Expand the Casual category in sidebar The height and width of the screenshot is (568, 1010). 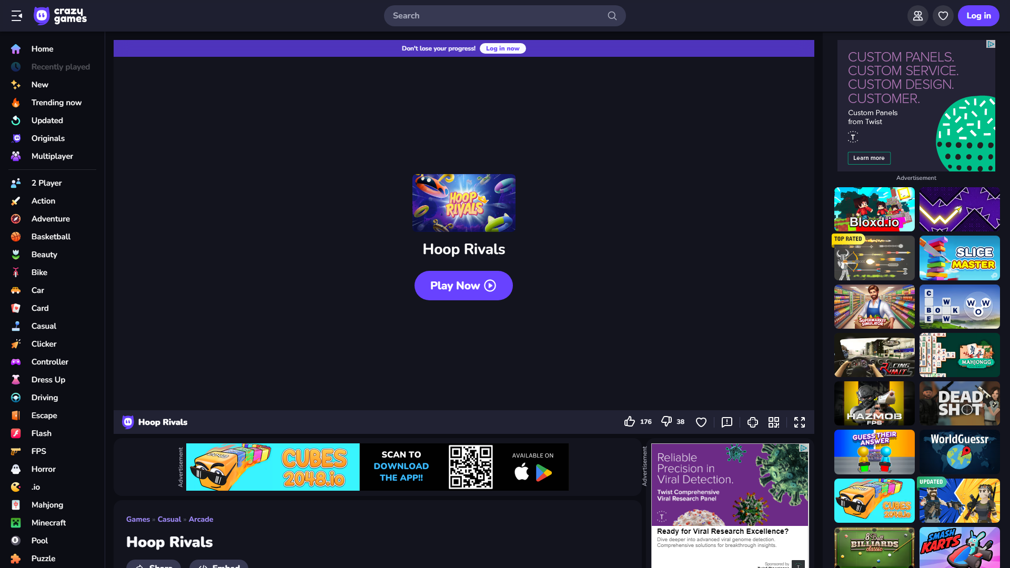pyautogui.click(x=43, y=325)
